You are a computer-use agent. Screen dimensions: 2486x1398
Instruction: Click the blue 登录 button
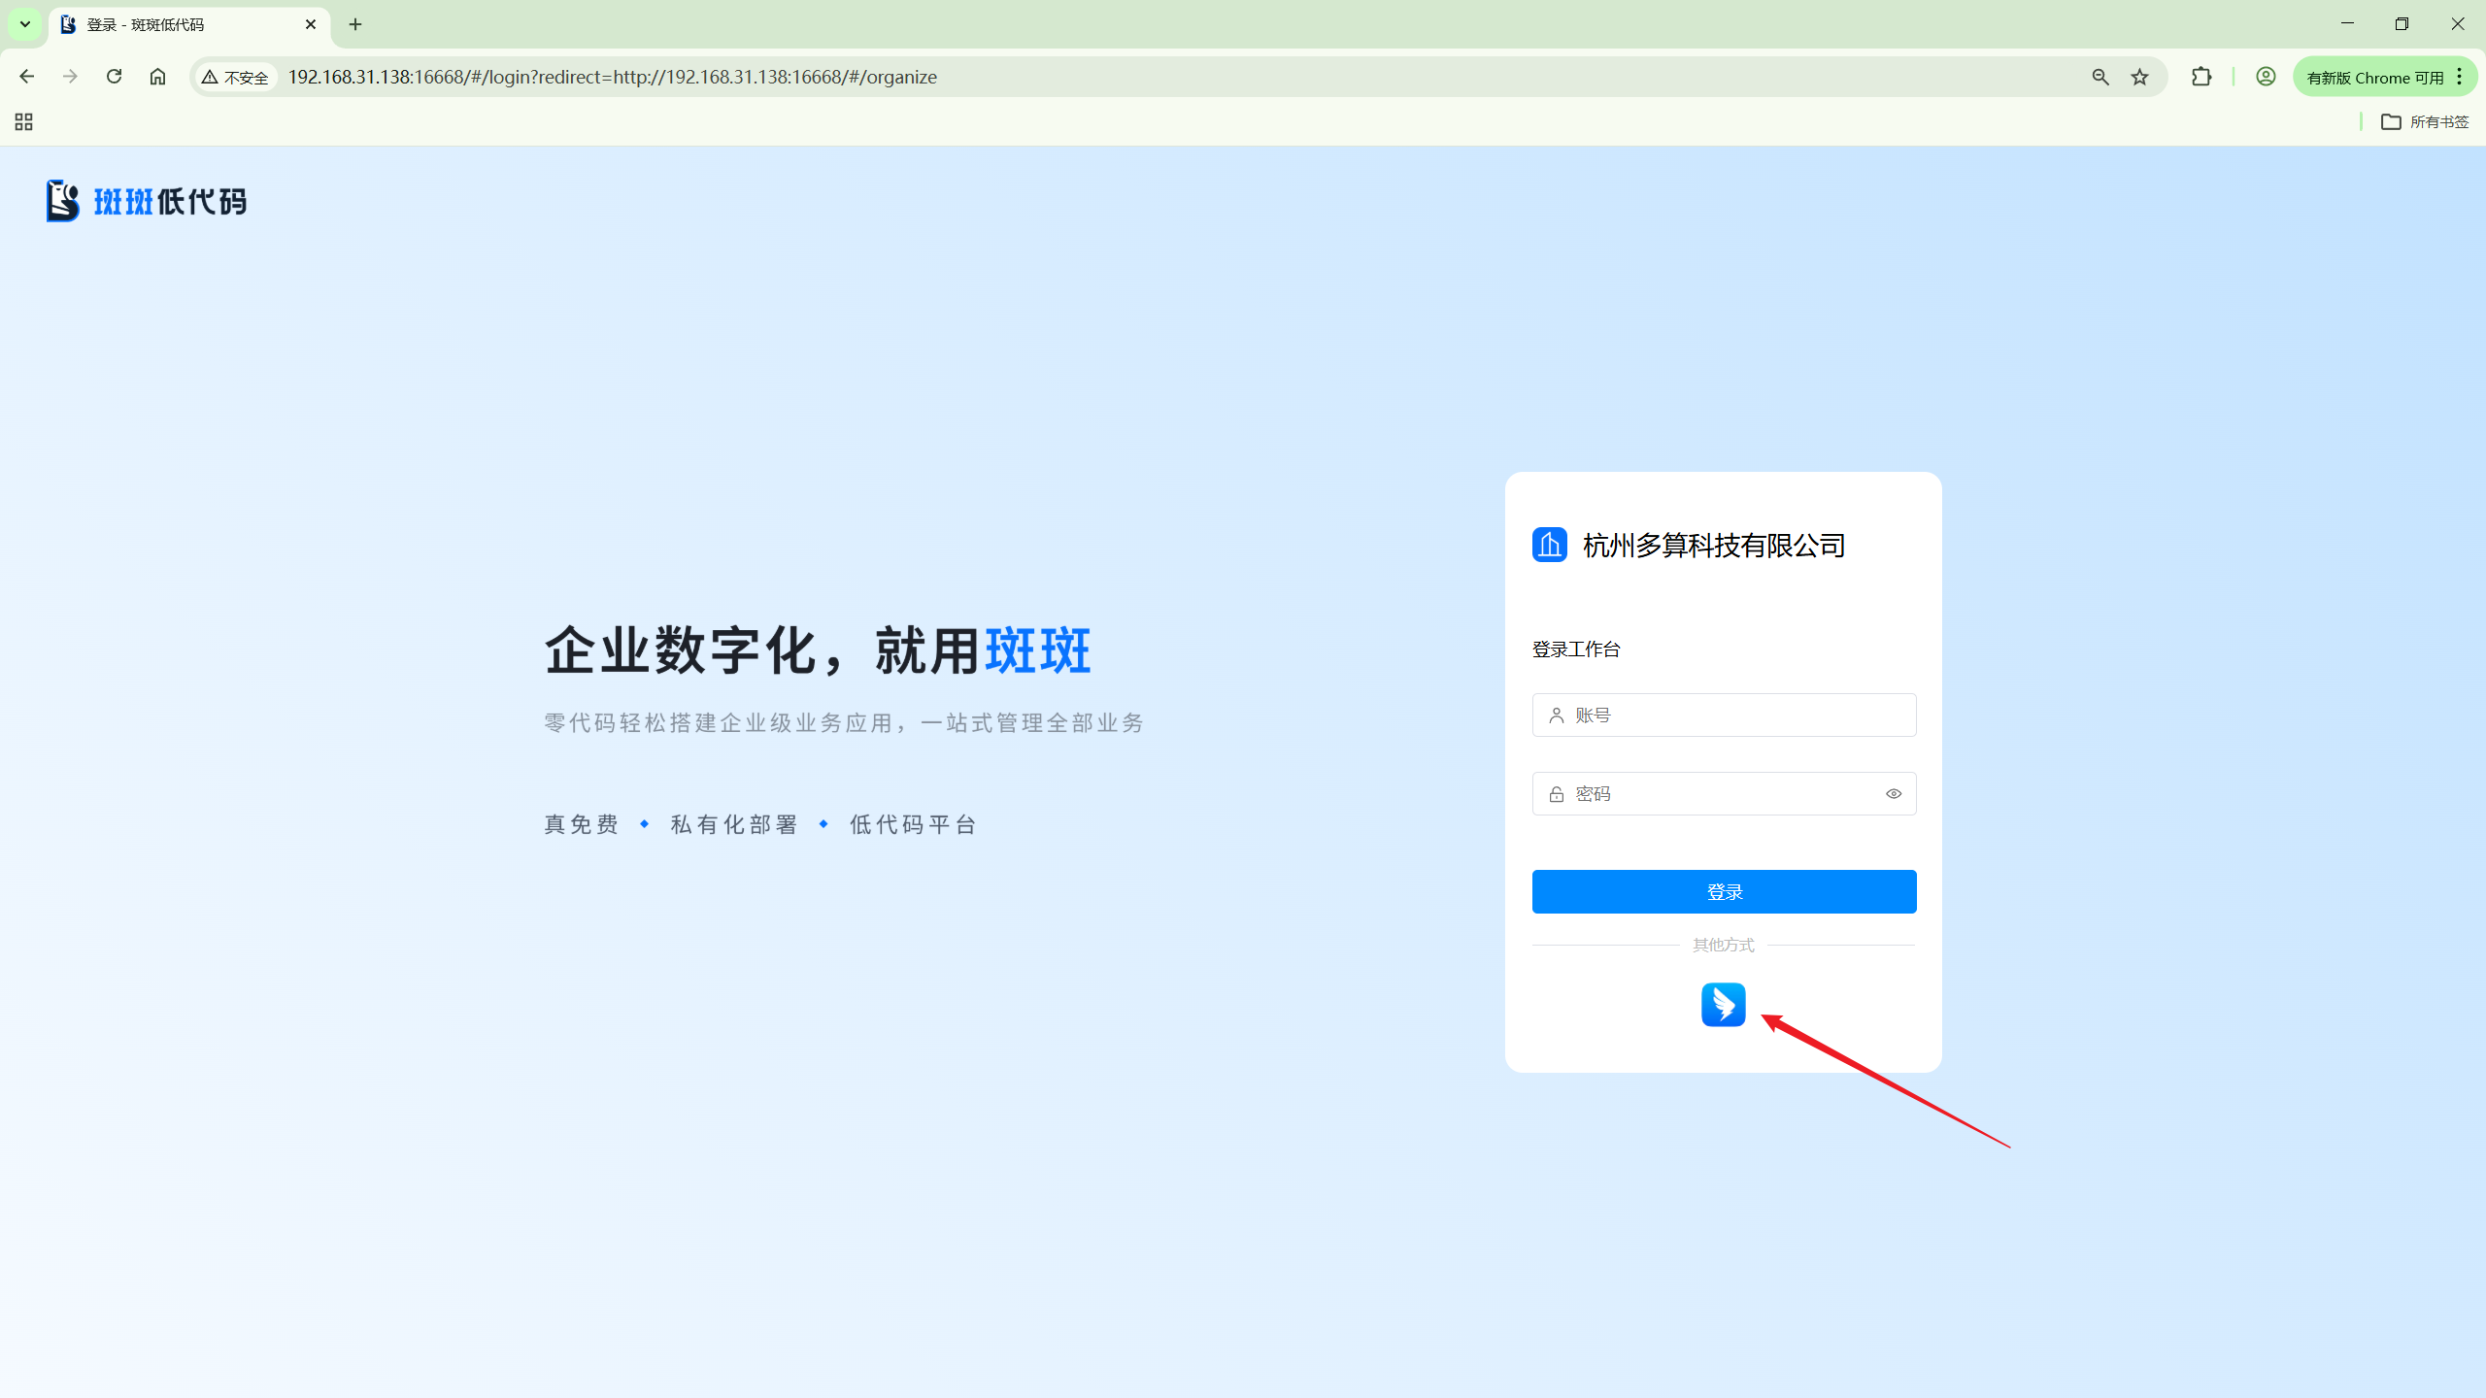click(x=1724, y=891)
